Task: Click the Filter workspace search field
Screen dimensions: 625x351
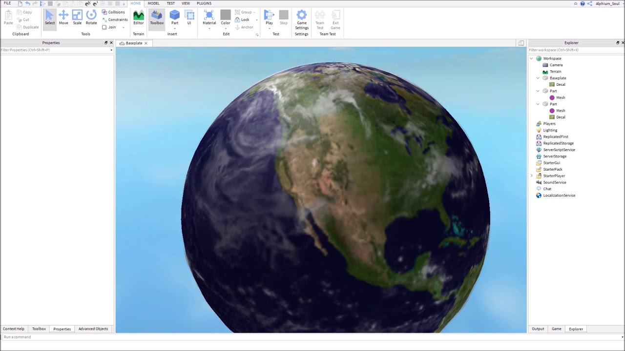Action: [x=576, y=50]
